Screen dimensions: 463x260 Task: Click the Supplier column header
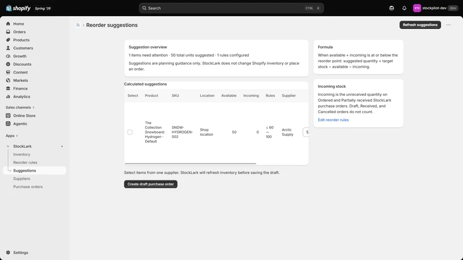288,95
